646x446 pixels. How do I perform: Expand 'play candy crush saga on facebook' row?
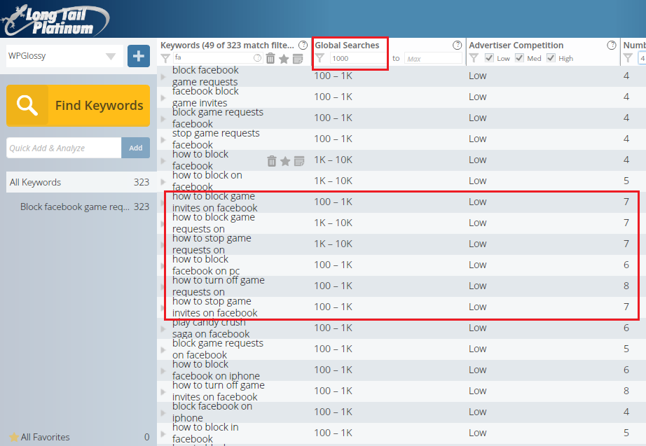(x=163, y=328)
